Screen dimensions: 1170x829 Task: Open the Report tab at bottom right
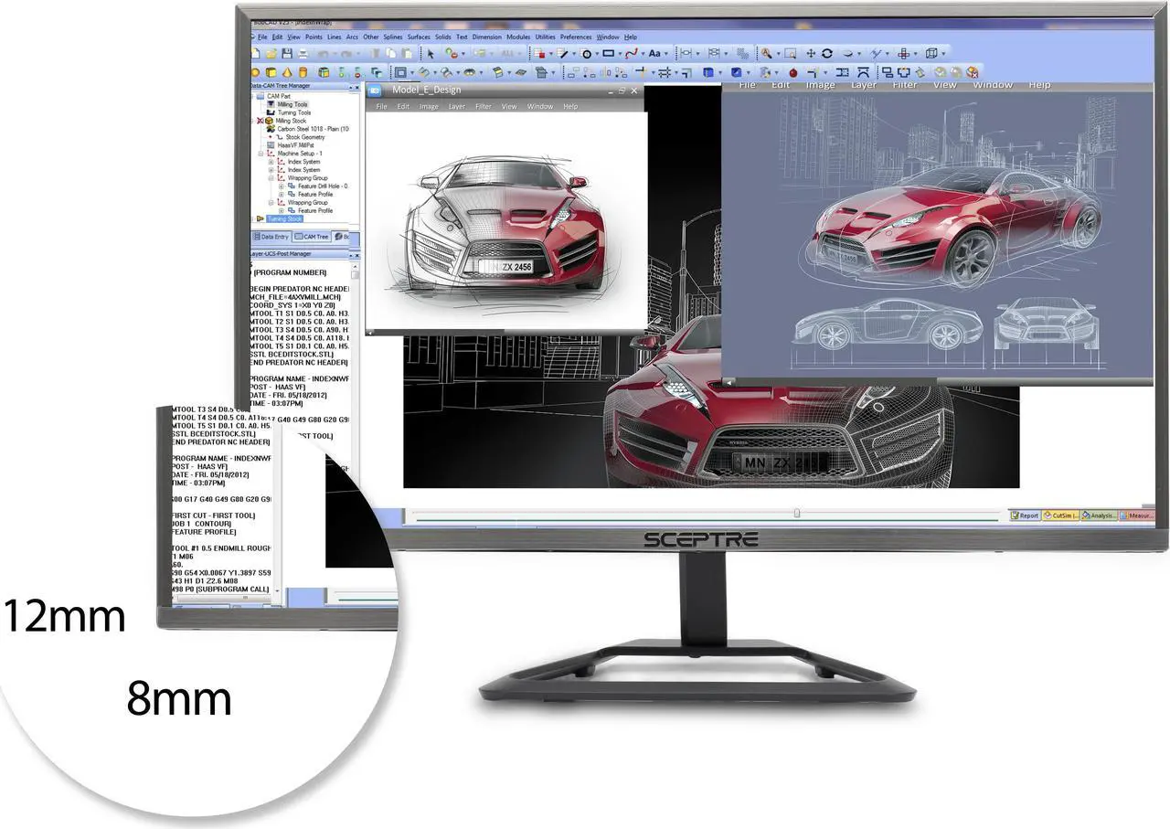click(x=1025, y=515)
